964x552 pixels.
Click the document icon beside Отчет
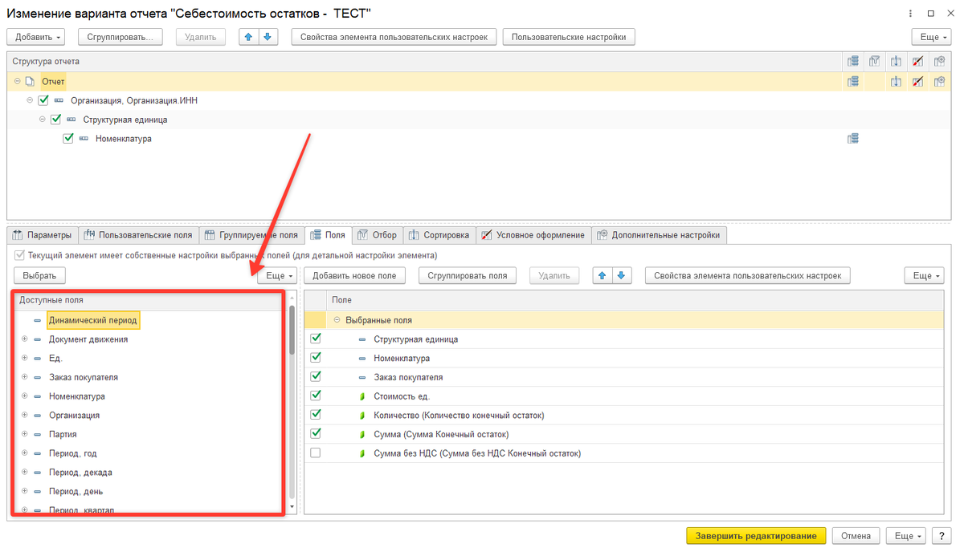30,81
